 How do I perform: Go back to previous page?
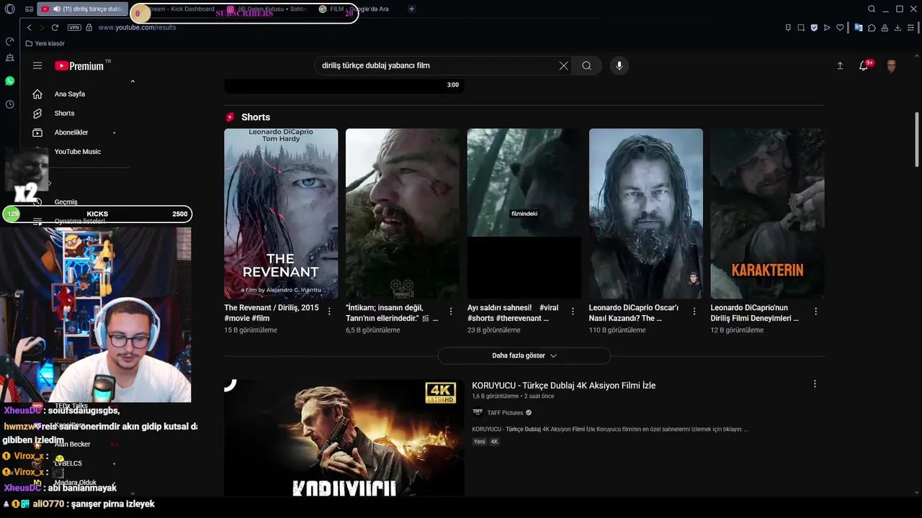[29, 27]
